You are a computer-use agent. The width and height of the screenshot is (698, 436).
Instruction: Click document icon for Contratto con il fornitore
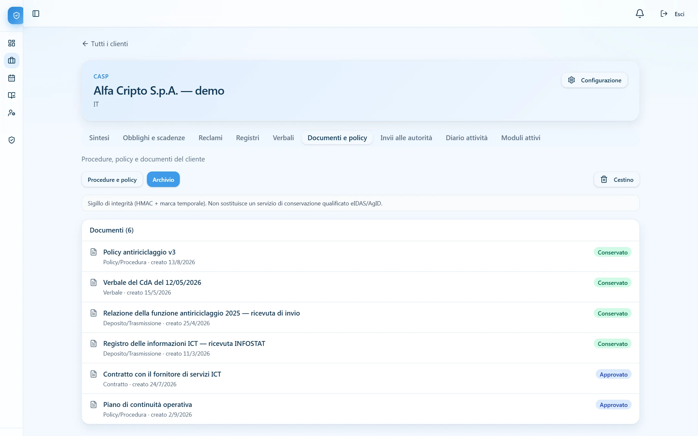click(93, 374)
